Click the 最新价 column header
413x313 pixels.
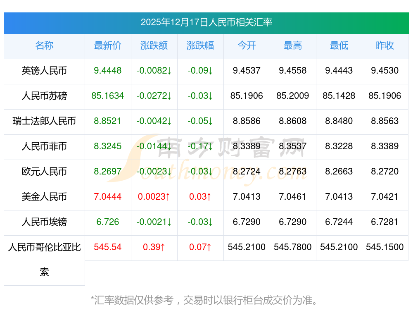[x=108, y=46]
